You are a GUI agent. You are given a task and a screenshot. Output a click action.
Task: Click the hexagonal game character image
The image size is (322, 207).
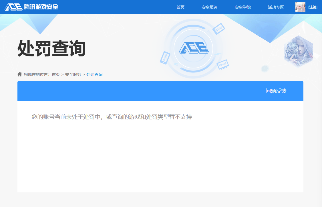point(298,52)
